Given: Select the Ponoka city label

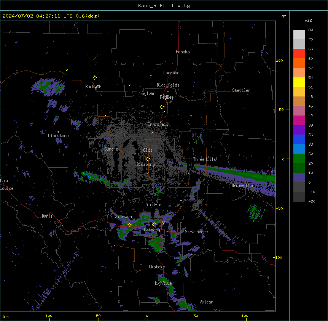Looking at the screenshot, I should pos(183,52).
